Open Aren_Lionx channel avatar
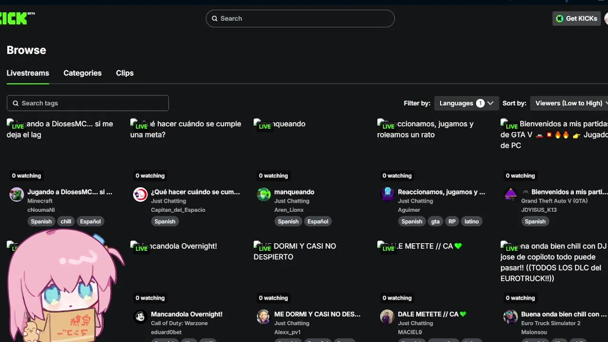 tap(264, 195)
